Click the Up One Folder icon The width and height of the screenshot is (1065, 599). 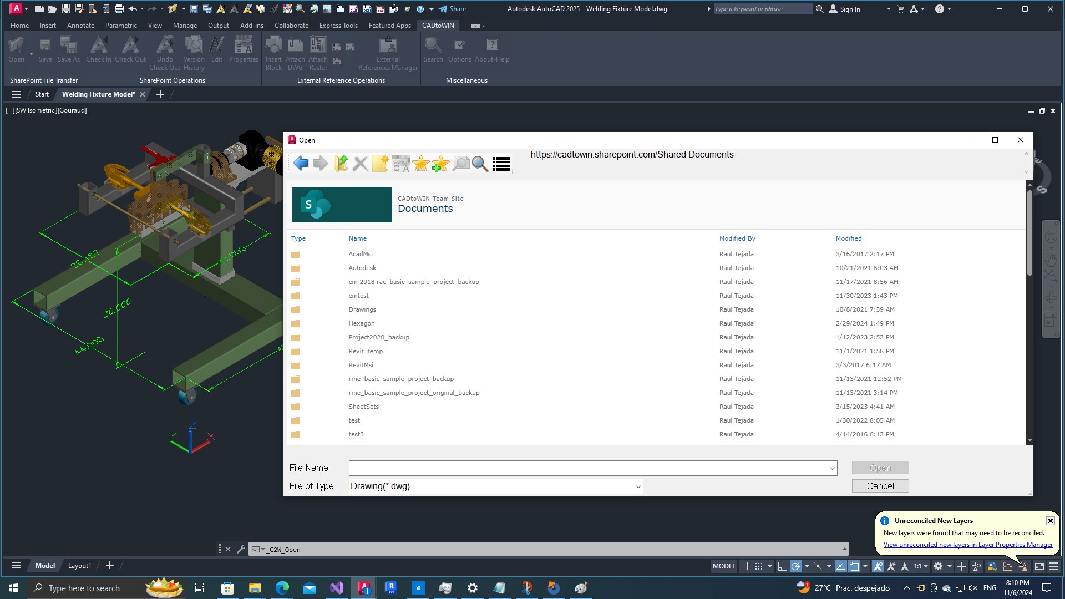click(x=341, y=164)
